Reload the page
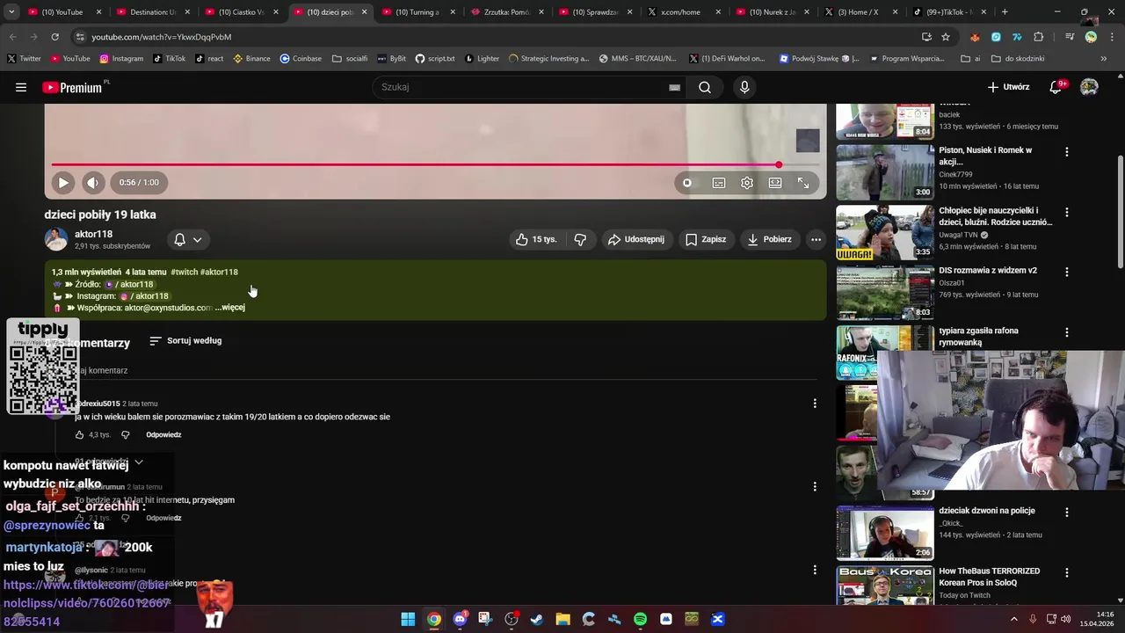This screenshot has height=633, width=1125. click(54, 37)
